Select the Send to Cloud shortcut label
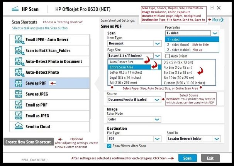 38,127
